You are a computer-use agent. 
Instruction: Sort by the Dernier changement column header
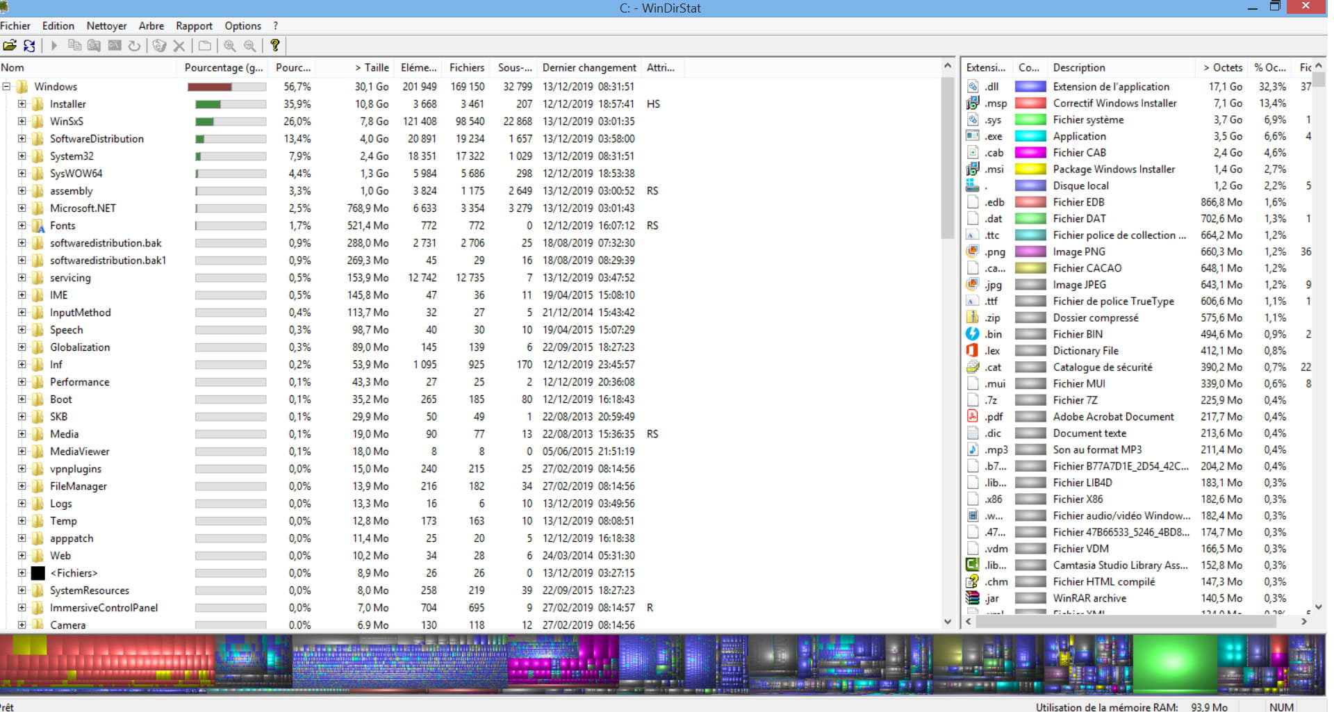pos(589,67)
